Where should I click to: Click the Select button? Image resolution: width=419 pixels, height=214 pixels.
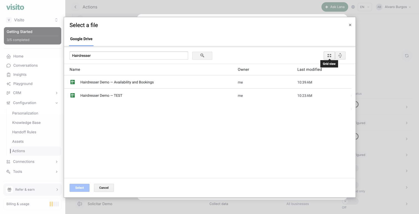pyautogui.click(x=80, y=188)
